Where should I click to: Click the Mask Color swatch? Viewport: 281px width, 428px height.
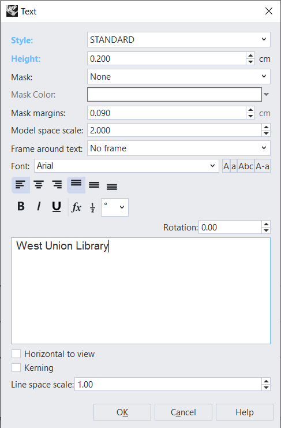[x=174, y=95]
